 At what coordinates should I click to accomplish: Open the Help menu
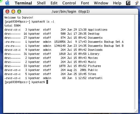[x=117, y=3]
